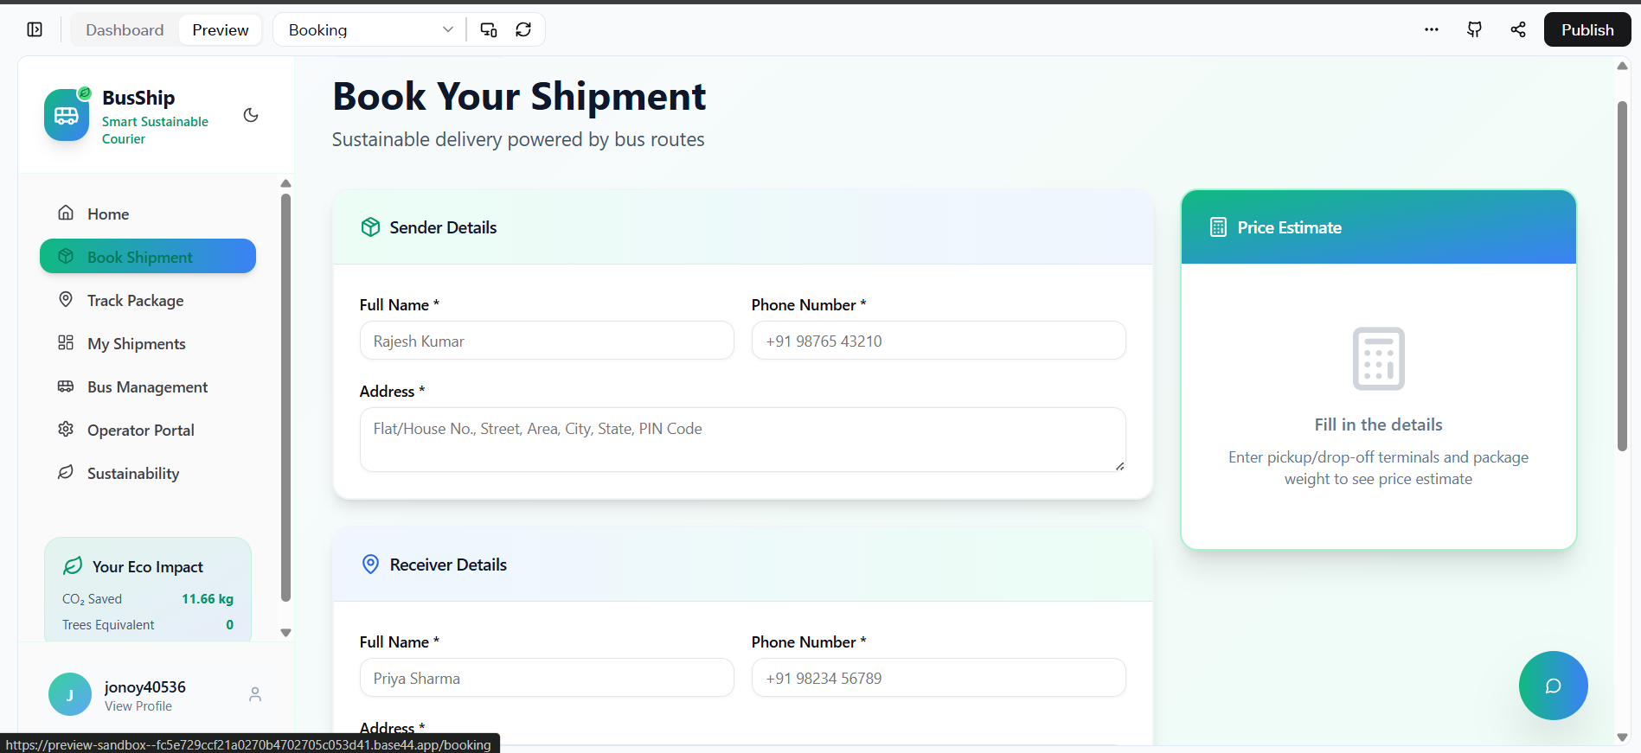Image resolution: width=1641 pixels, height=753 pixels.
Task: Switch to the Dashboard tab
Action: click(x=125, y=29)
